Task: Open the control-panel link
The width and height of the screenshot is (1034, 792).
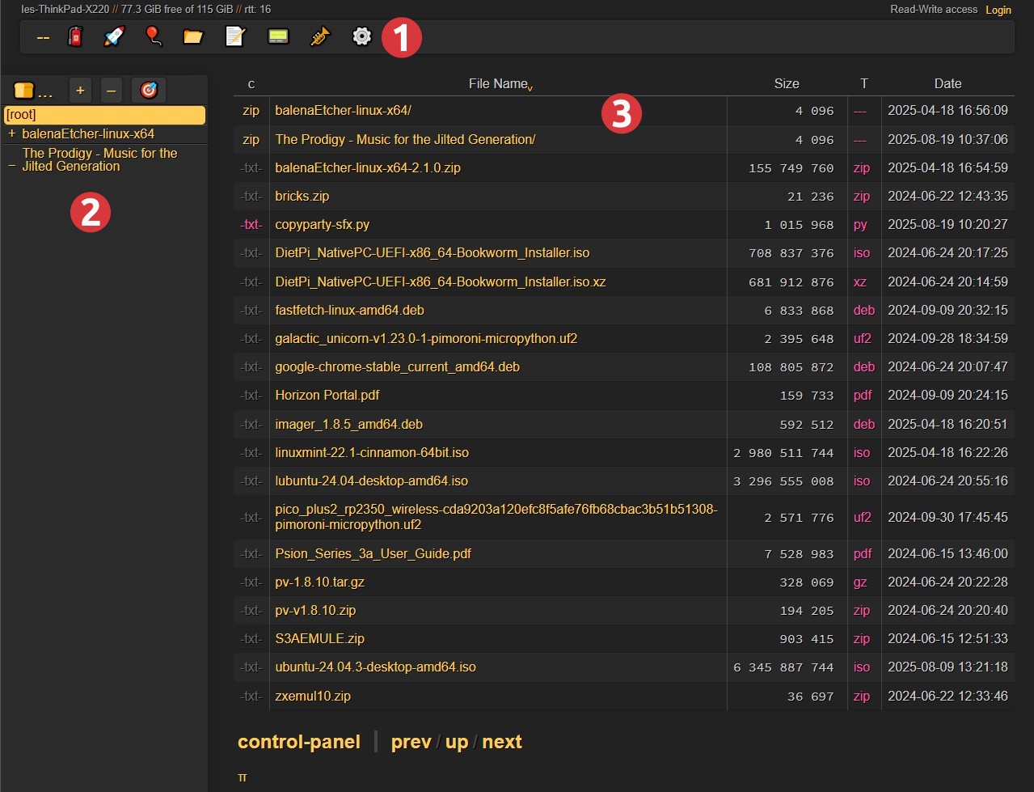Action: [x=299, y=742]
